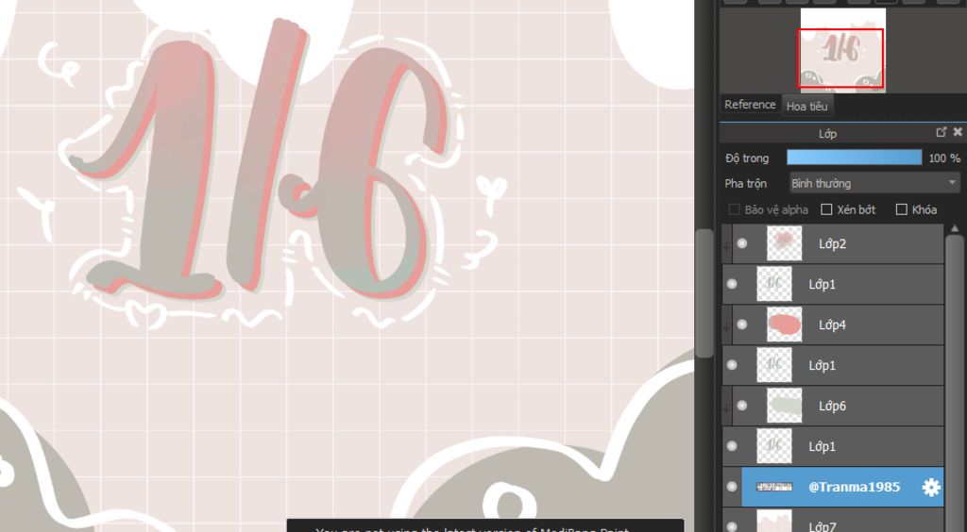Click the @Tranma1985 layer thumbnail
Image resolution: width=967 pixels, height=532 pixels.
(x=774, y=487)
